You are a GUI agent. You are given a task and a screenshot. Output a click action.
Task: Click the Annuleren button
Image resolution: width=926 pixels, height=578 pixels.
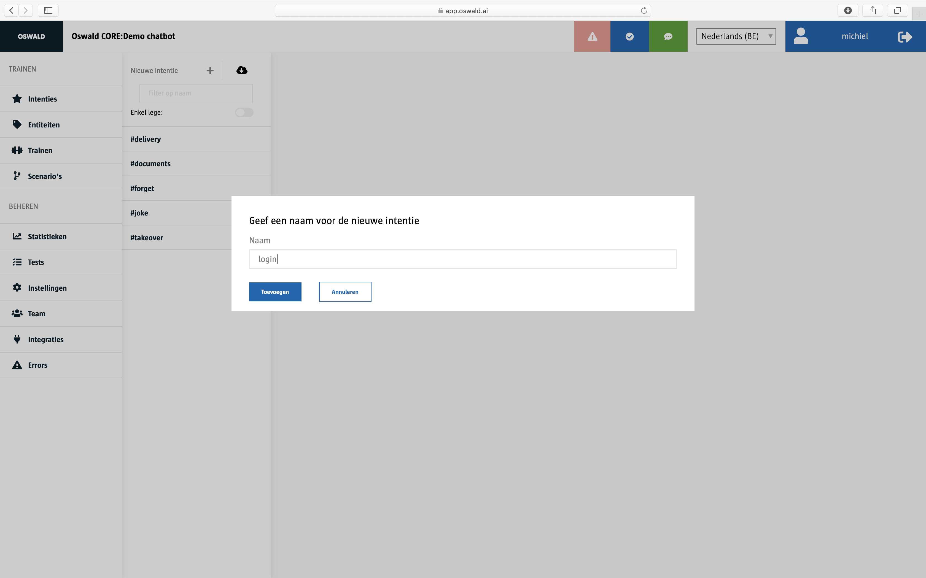pos(345,292)
